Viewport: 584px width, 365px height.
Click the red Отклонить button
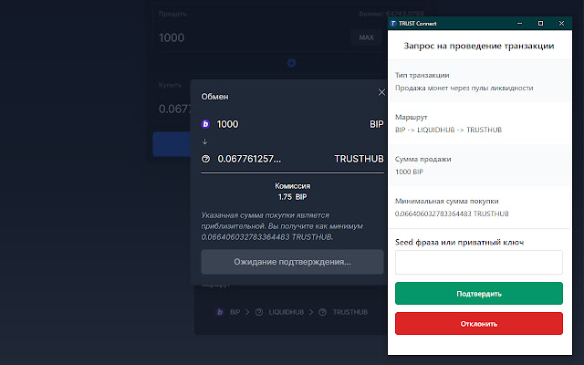tap(478, 324)
